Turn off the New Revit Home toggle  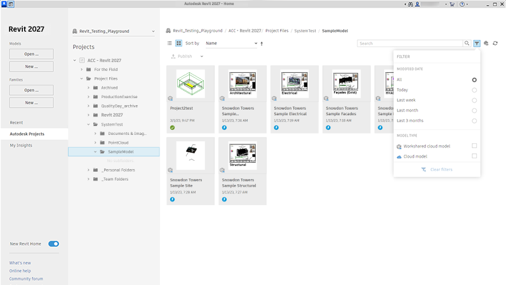pyautogui.click(x=53, y=244)
